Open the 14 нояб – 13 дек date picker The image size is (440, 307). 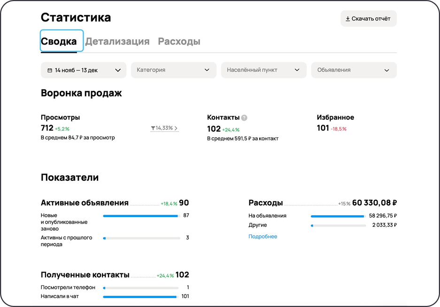[x=83, y=70]
